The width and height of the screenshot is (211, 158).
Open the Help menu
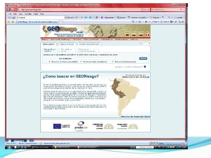coord(42,14)
